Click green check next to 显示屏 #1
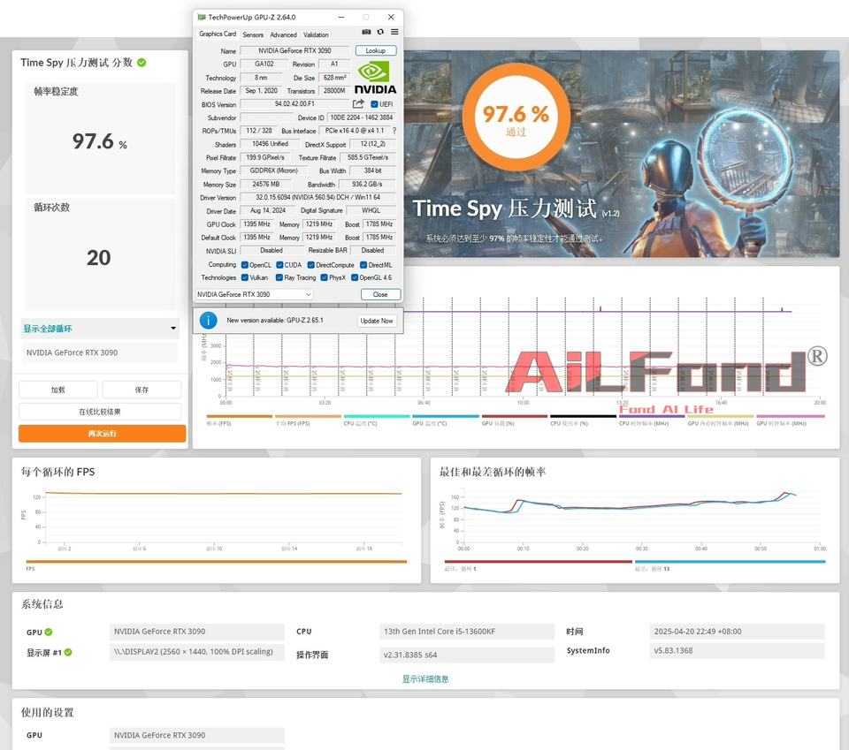Screen dimensions: 849x750 (x=68, y=653)
